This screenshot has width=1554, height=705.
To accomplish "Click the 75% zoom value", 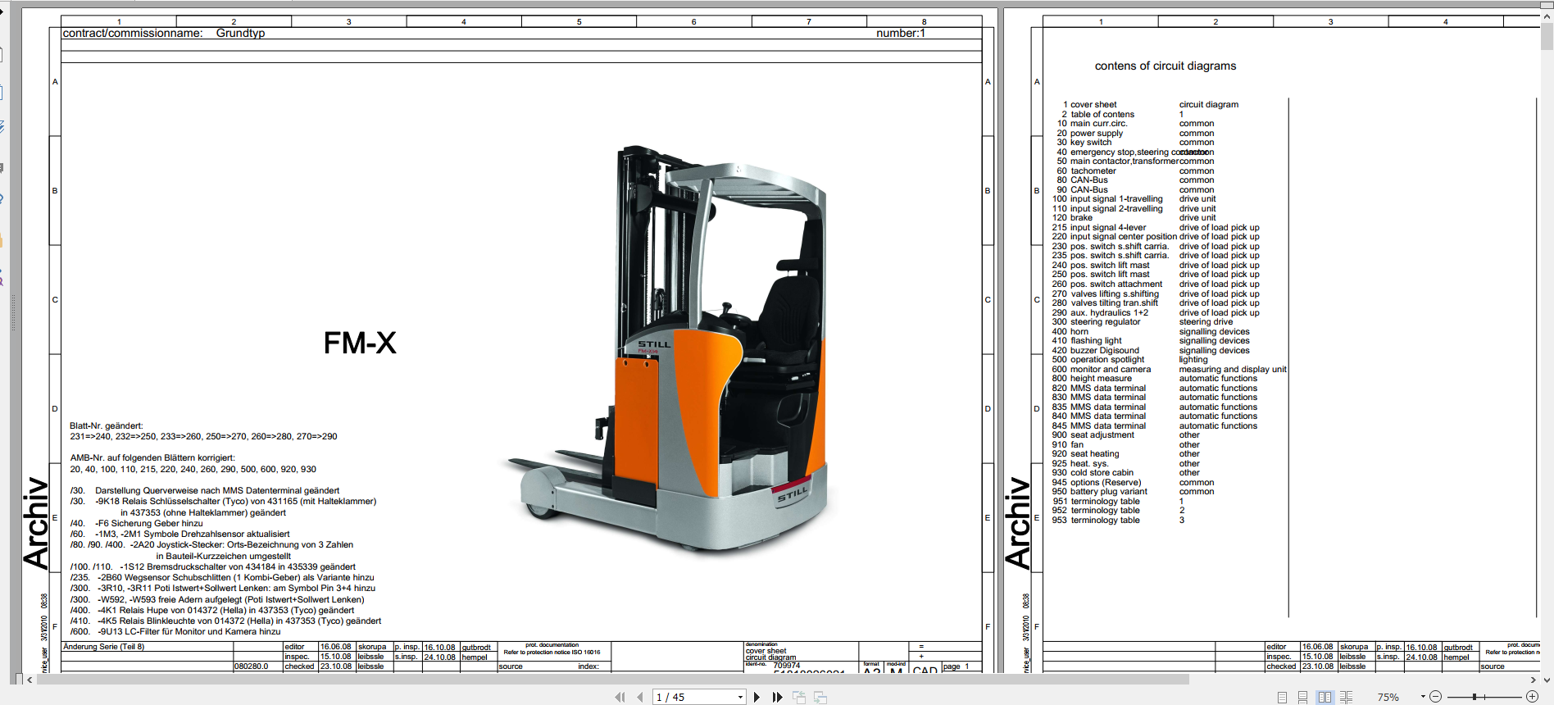I will [x=1388, y=698].
